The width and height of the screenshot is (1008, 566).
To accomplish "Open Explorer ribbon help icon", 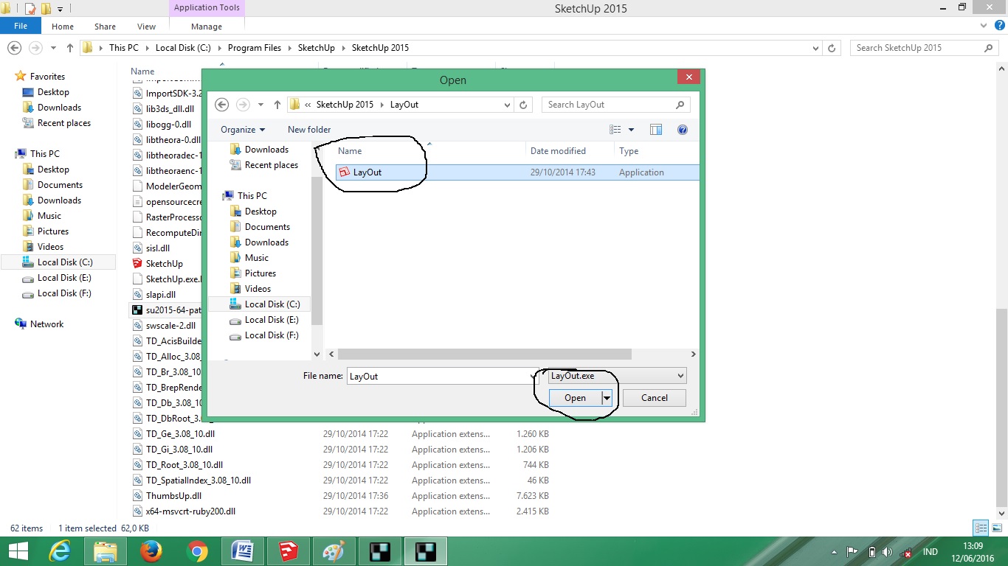I will coord(998,26).
